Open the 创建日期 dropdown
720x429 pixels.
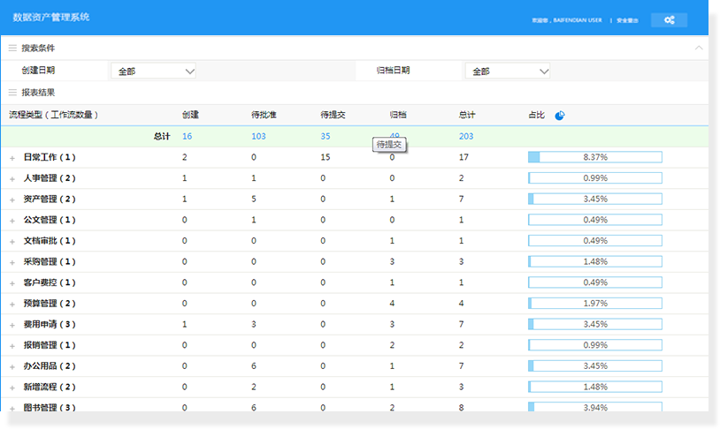coord(153,71)
